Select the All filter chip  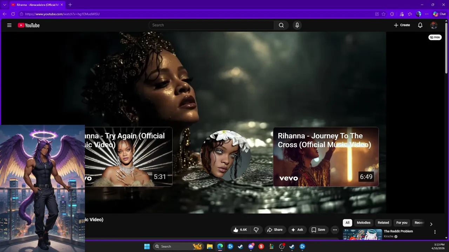(347, 223)
